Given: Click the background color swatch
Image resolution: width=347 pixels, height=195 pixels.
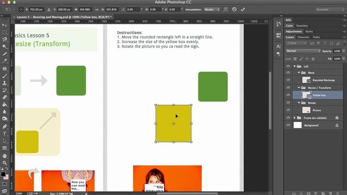Looking at the screenshot, I should tap(7, 177).
